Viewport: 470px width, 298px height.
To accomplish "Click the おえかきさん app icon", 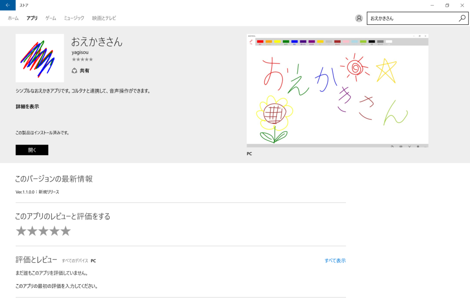I will [x=39, y=57].
